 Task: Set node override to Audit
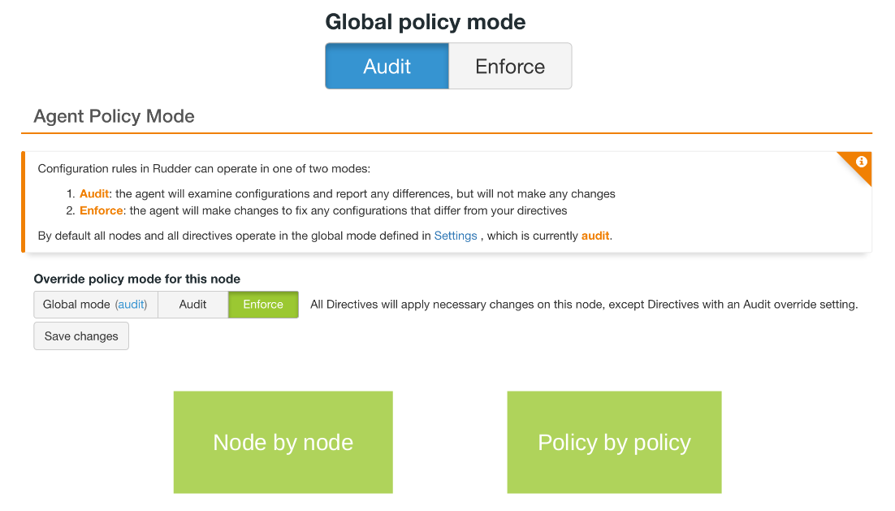pyautogui.click(x=192, y=305)
